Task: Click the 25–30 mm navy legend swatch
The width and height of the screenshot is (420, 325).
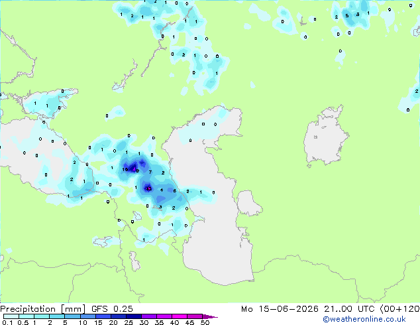Action: point(134,316)
